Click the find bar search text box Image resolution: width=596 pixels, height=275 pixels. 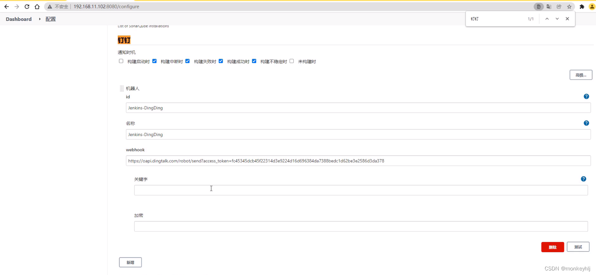[x=496, y=19]
